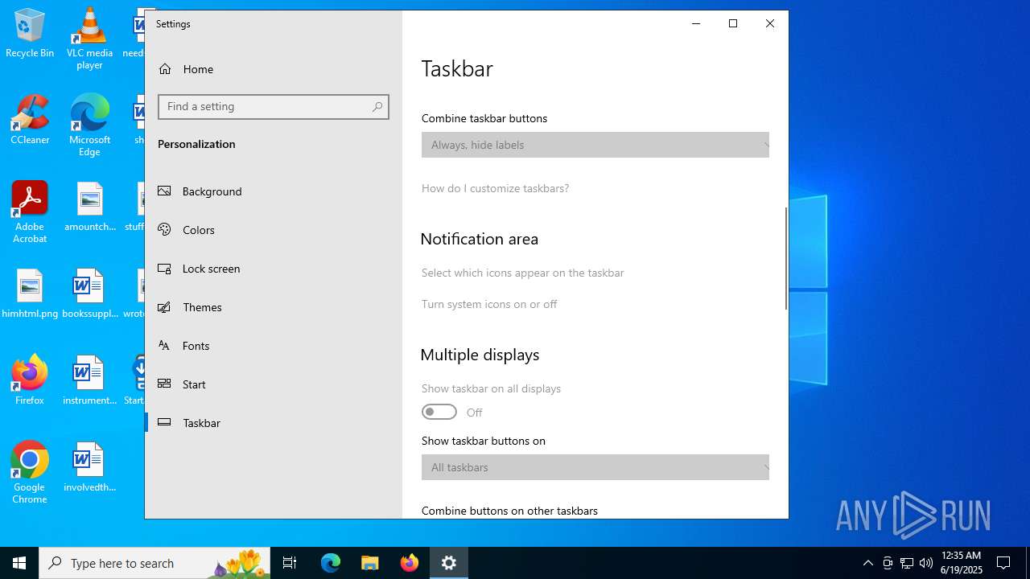Click the Taskbar icon in sidebar

point(164,423)
